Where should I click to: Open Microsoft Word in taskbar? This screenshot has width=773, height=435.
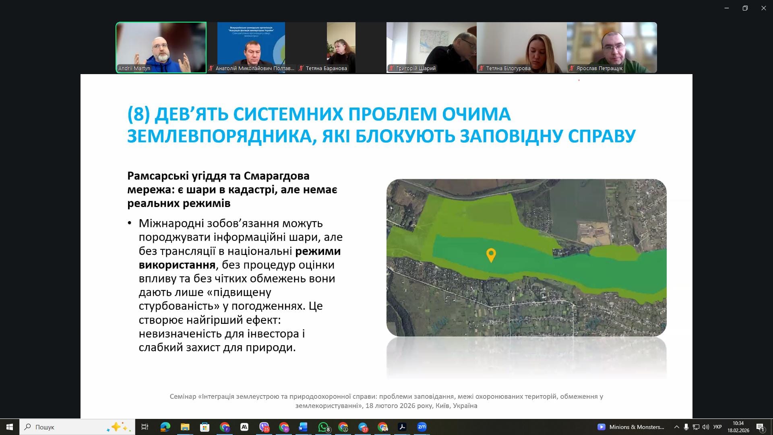tap(303, 427)
